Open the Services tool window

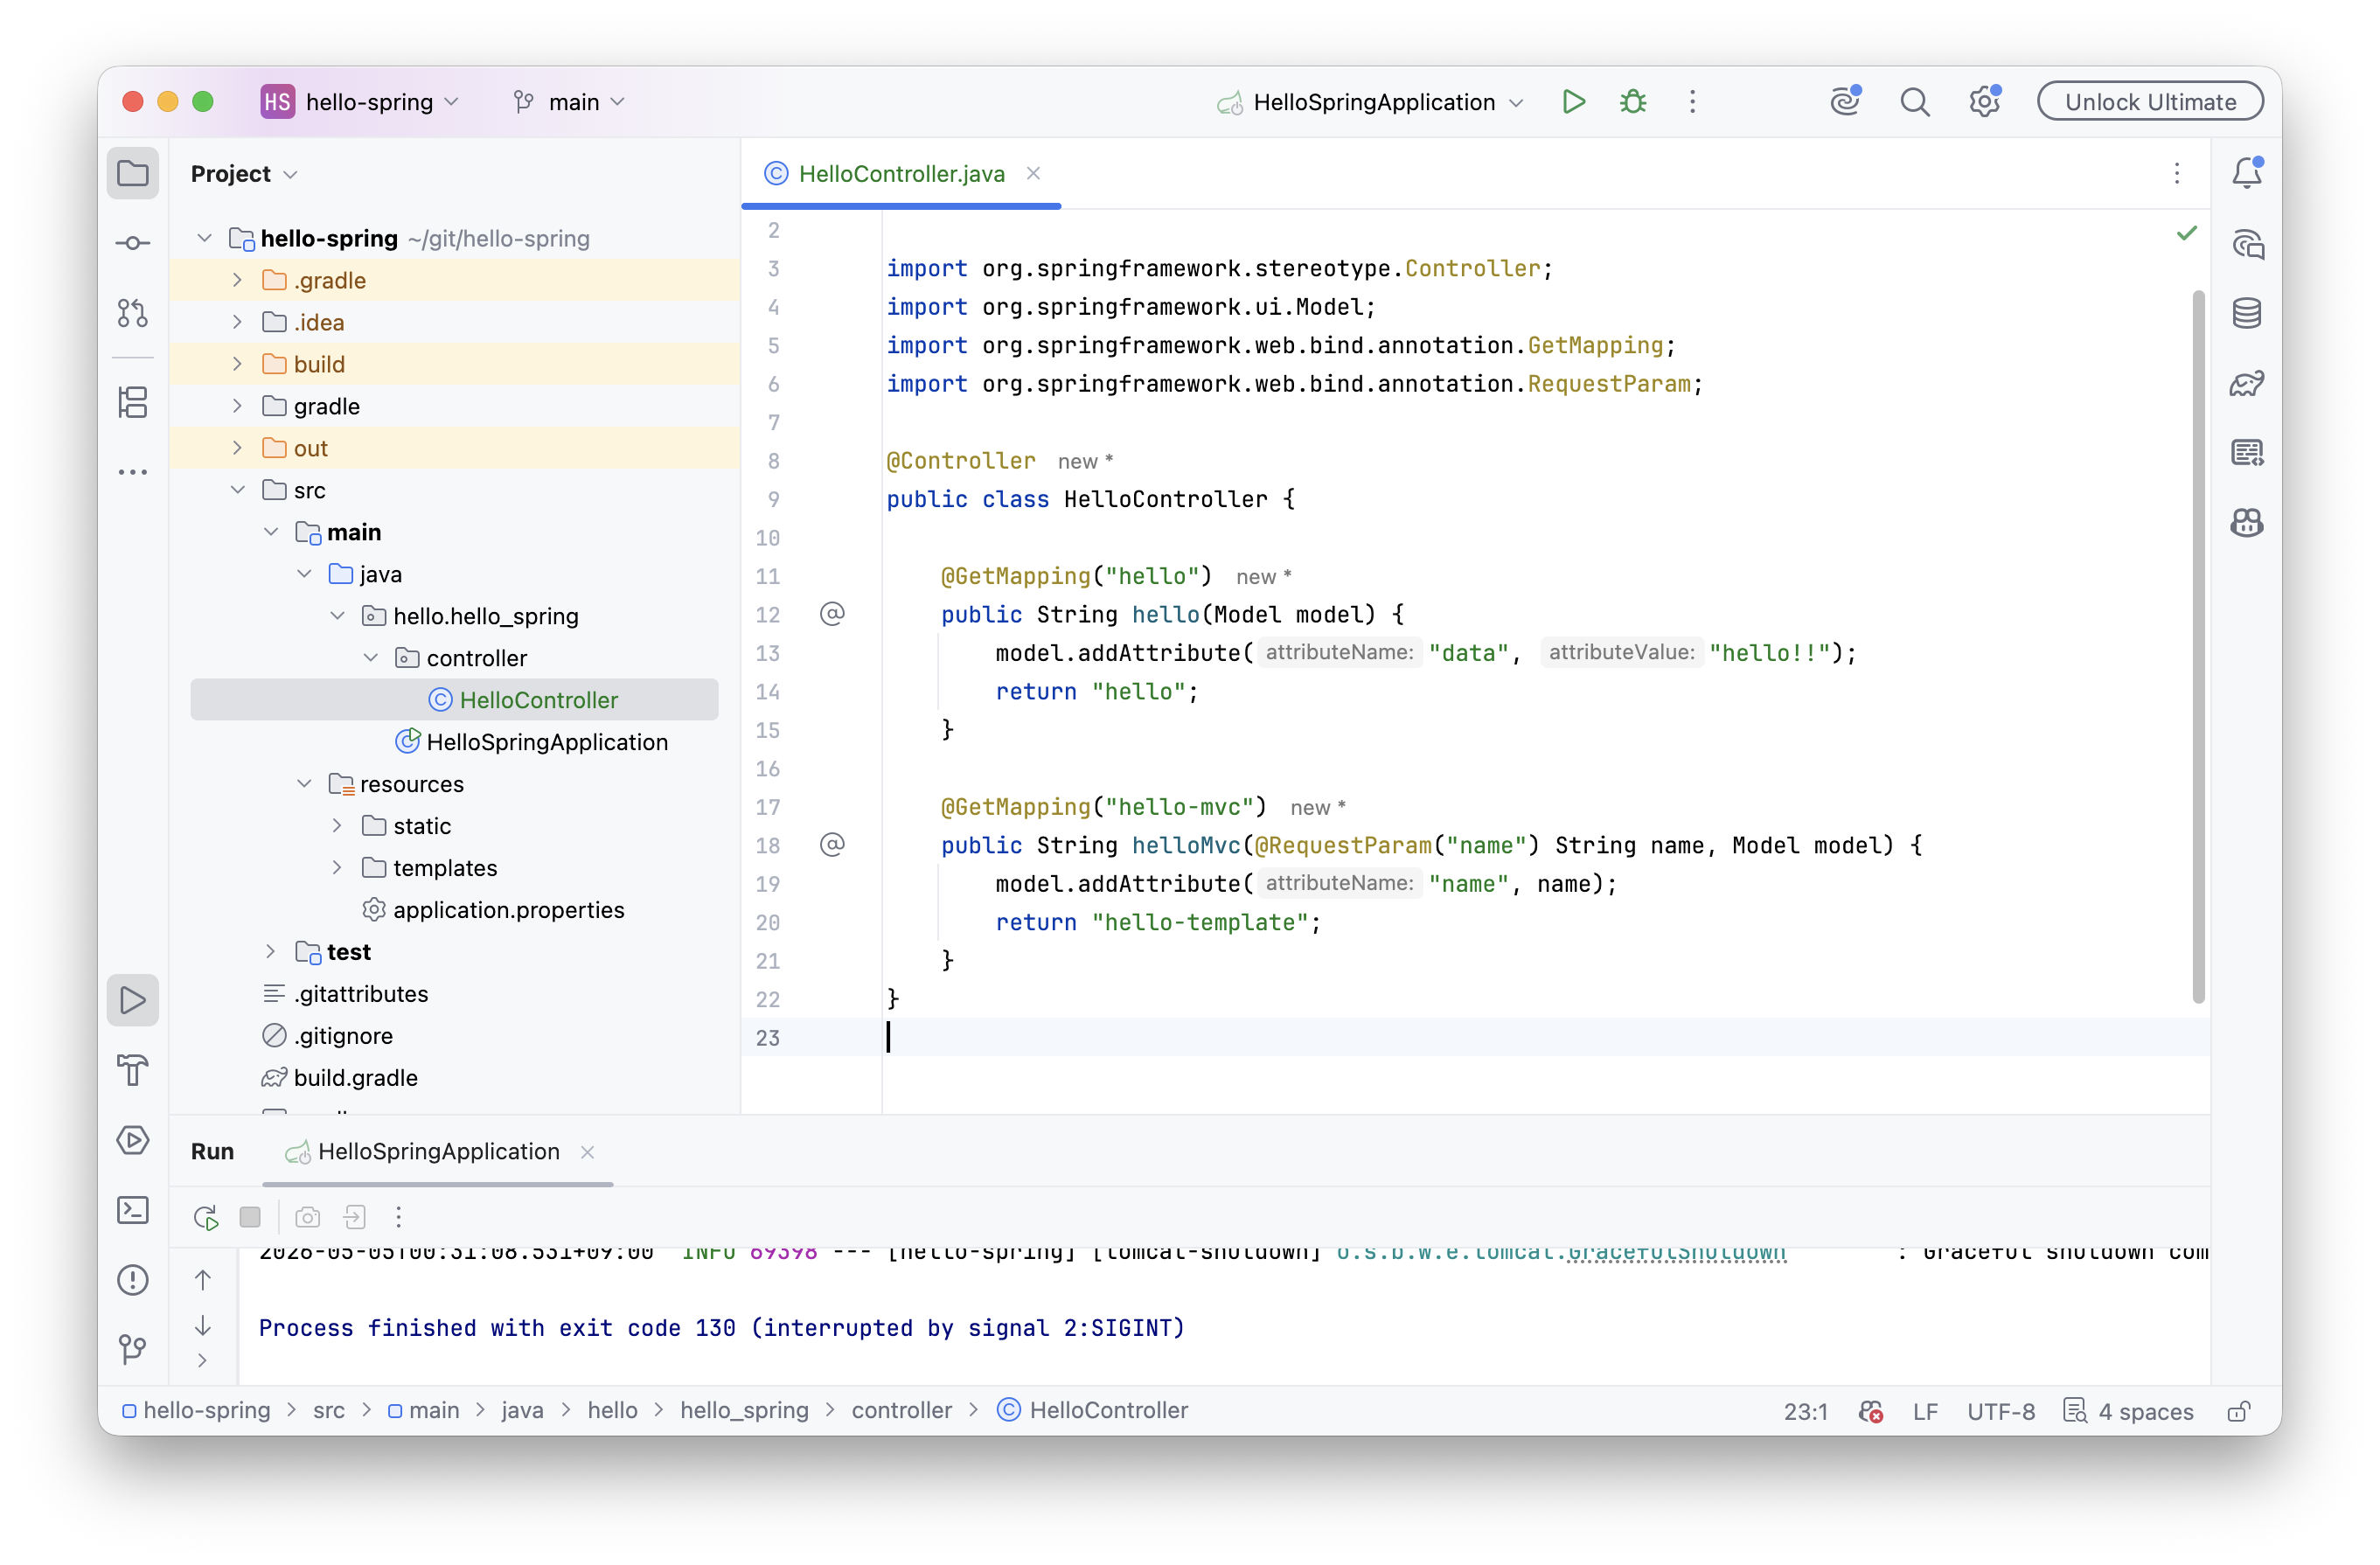pos(132,1140)
